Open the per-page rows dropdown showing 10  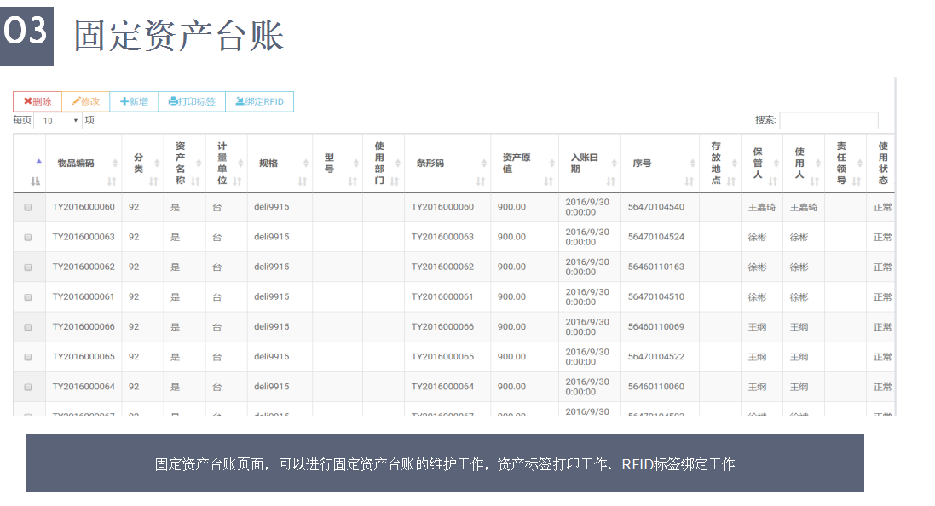point(58,121)
